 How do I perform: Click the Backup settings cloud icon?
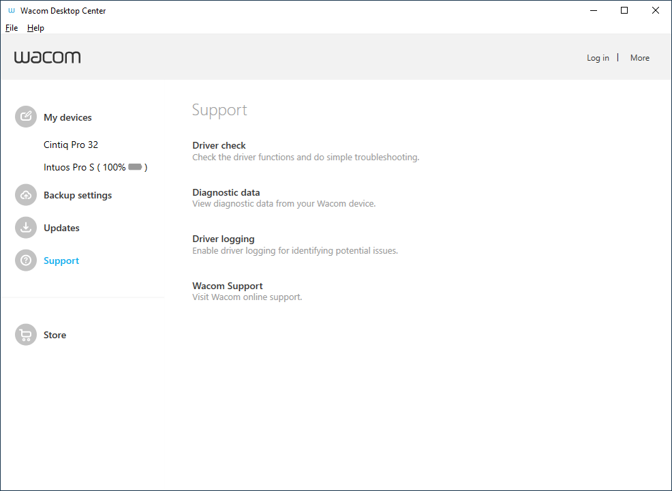pyautogui.click(x=26, y=194)
